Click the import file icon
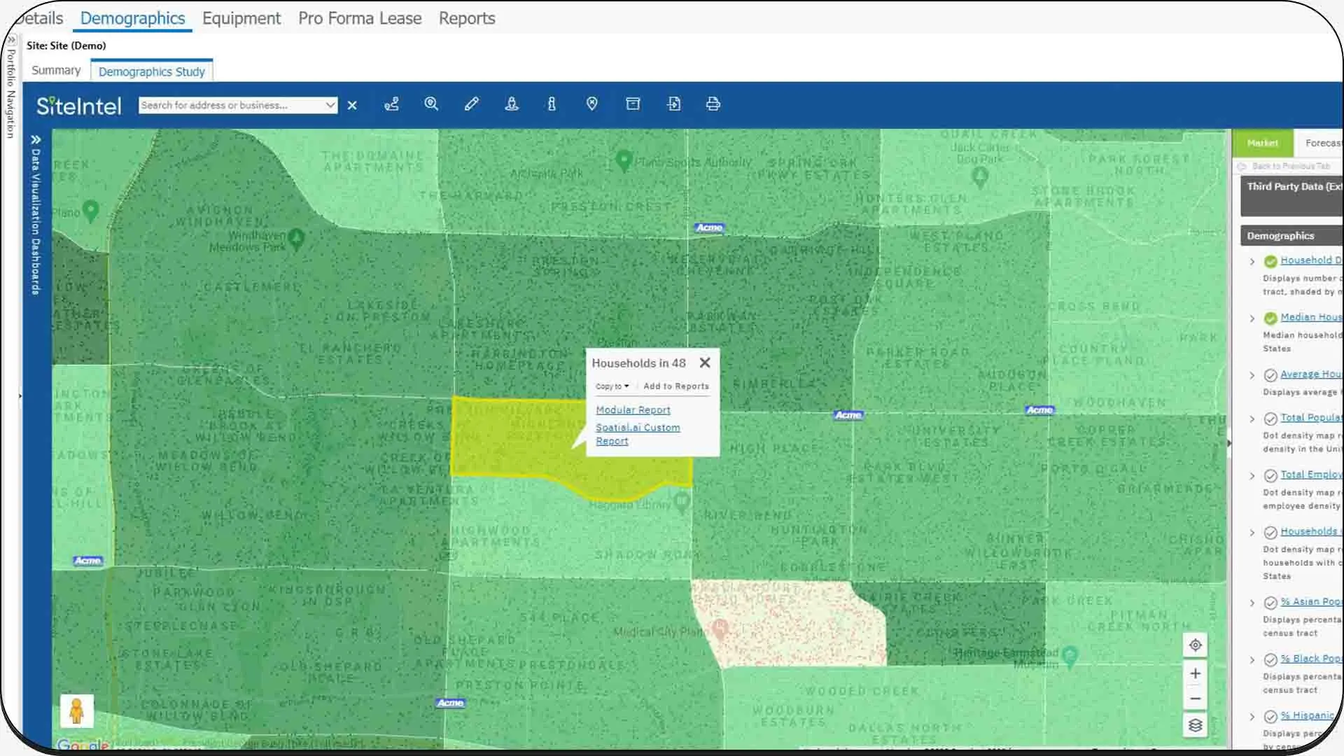This screenshot has width=1344, height=756. pos(673,104)
